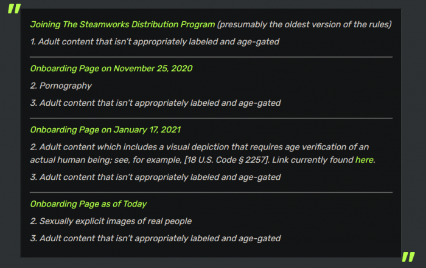The image size is (426, 268).
Task: Click the closing quotation mark icon
Action: [x=409, y=258]
